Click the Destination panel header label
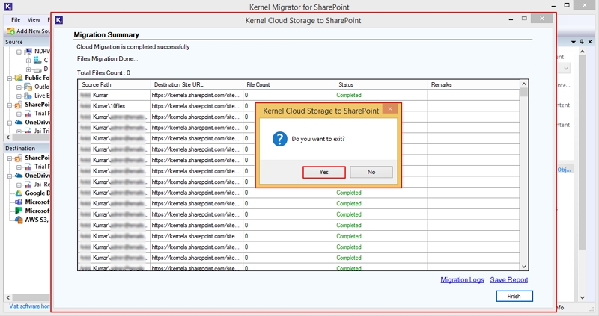 20,148
